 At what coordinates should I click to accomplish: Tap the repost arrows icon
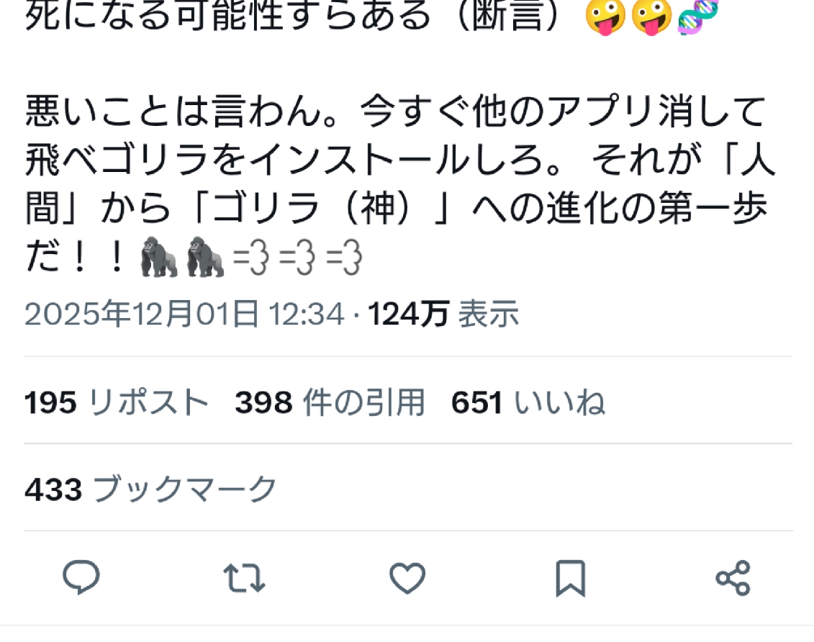(244, 578)
